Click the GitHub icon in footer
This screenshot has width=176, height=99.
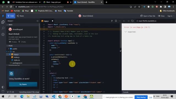[10, 92]
